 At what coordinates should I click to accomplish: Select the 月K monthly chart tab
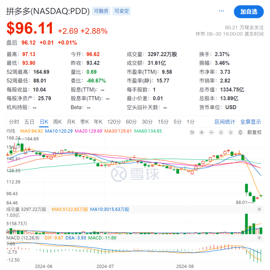pyautogui.click(x=71, y=122)
